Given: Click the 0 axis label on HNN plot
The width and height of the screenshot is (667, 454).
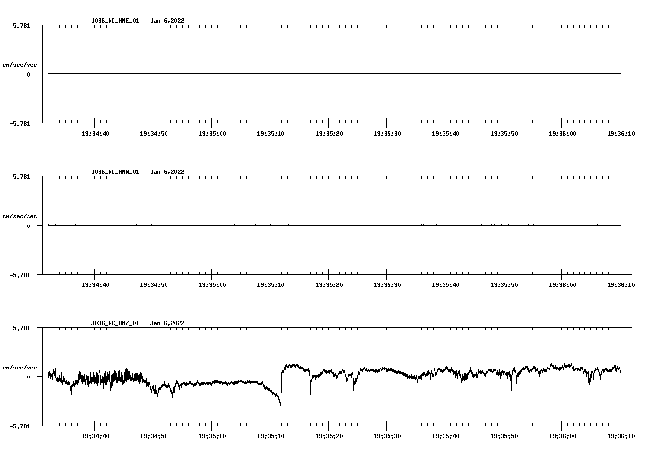Looking at the screenshot, I should pyautogui.click(x=28, y=226).
